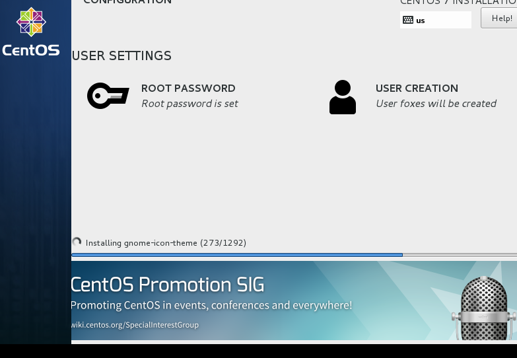517x358 pixels.
Task: Click the keyboard layout icon
Action: [408, 20]
